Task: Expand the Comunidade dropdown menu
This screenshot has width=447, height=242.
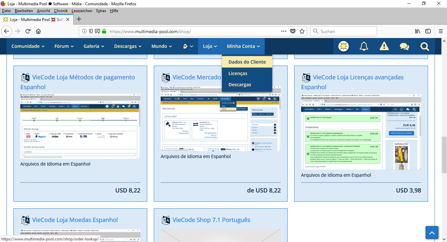Action: point(28,46)
